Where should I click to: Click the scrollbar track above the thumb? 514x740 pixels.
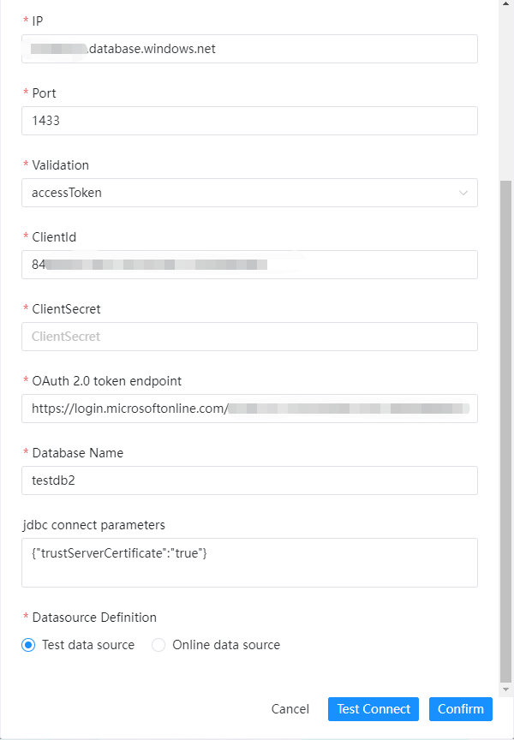coord(505,86)
